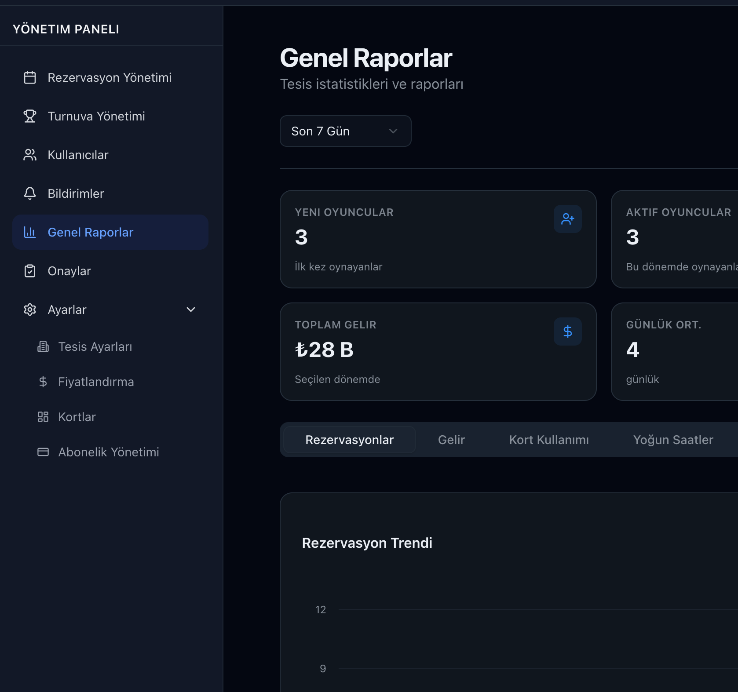Switch to the Gelir tab
The image size is (738, 692).
click(451, 440)
